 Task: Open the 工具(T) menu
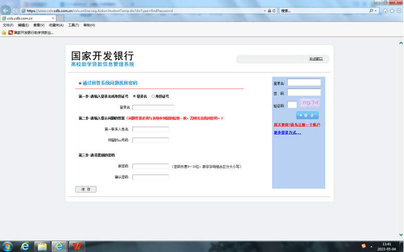click(x=73, y=25)
